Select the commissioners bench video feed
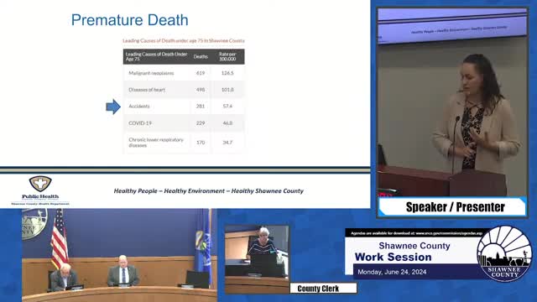This screenshot has height=302, width=537. [x=119, y=255]
